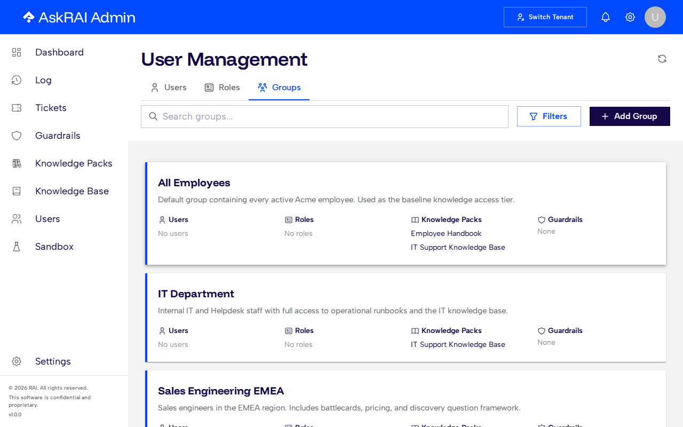Image resolution: width=683 pixels, height=427 pixels.
Task: Click Employee Handbook in All Employees card
Action: coord(446,233)
